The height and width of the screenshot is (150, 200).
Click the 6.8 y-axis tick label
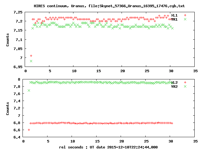pyautogui.click(x=17, y=123)
